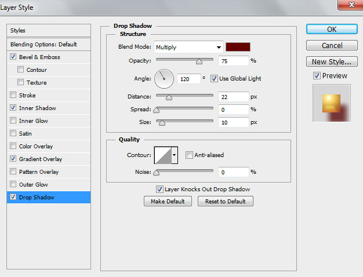The image size is (363, 277).
Task: Click the style preview thumbnail
Action: pyautogui.click(x=332, y=103)
